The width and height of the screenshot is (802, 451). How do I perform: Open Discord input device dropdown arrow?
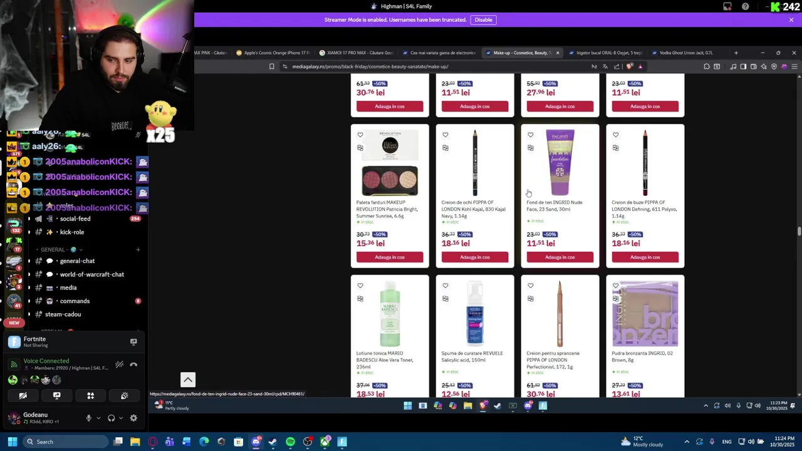(98, 418)
